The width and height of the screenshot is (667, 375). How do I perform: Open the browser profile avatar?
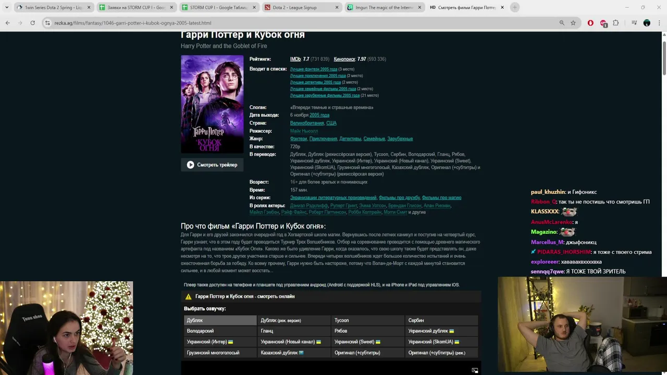pyautogui.click(x=647, y=23)
